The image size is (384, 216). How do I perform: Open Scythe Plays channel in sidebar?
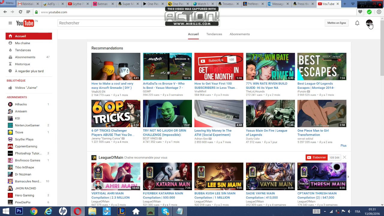click(24, 139)
